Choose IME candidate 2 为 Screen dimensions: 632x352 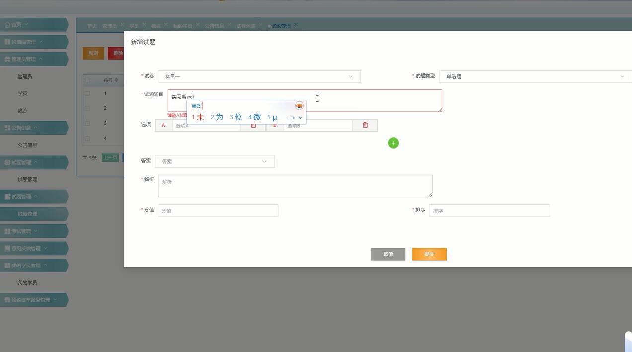[217, 117]
